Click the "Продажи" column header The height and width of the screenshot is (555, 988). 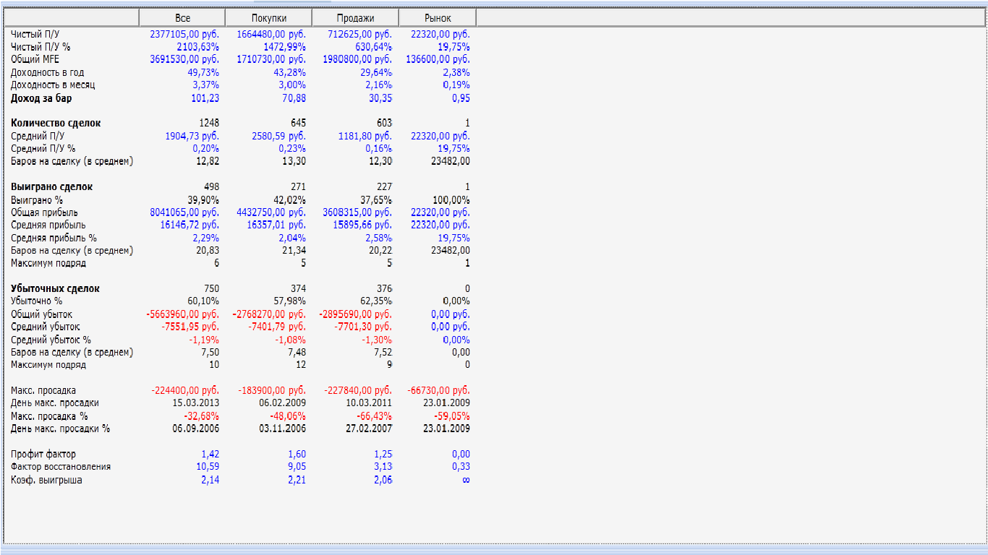[x=356, y=18]
